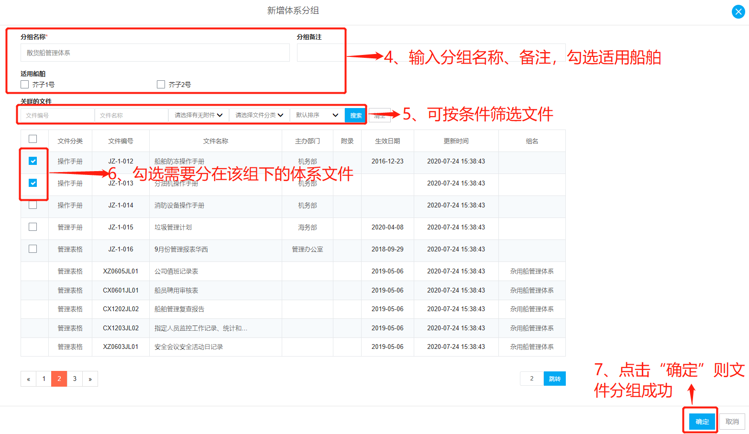Click the 文件分类 column header
749x434 pixels.
70,141
